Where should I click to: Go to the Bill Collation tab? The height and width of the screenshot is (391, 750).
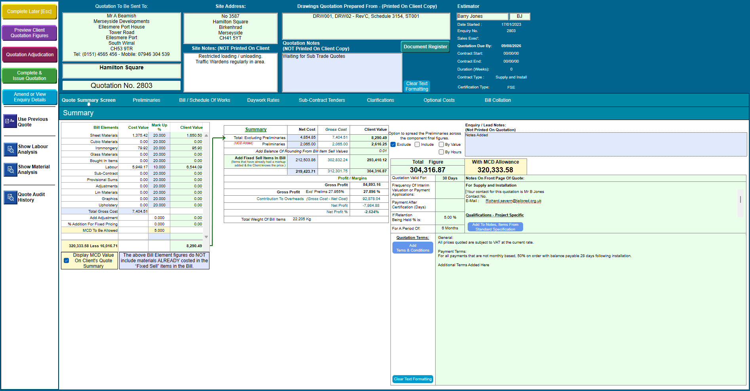498,100
